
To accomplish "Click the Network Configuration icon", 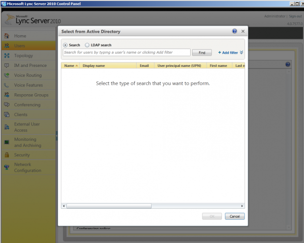I will pyautogui.click(x=7, y=167).
